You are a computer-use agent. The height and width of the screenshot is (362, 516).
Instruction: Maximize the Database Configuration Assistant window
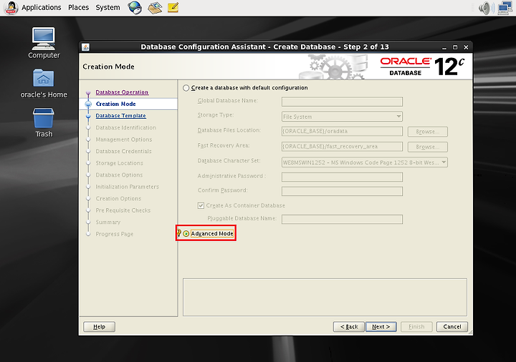click(455, 47)
